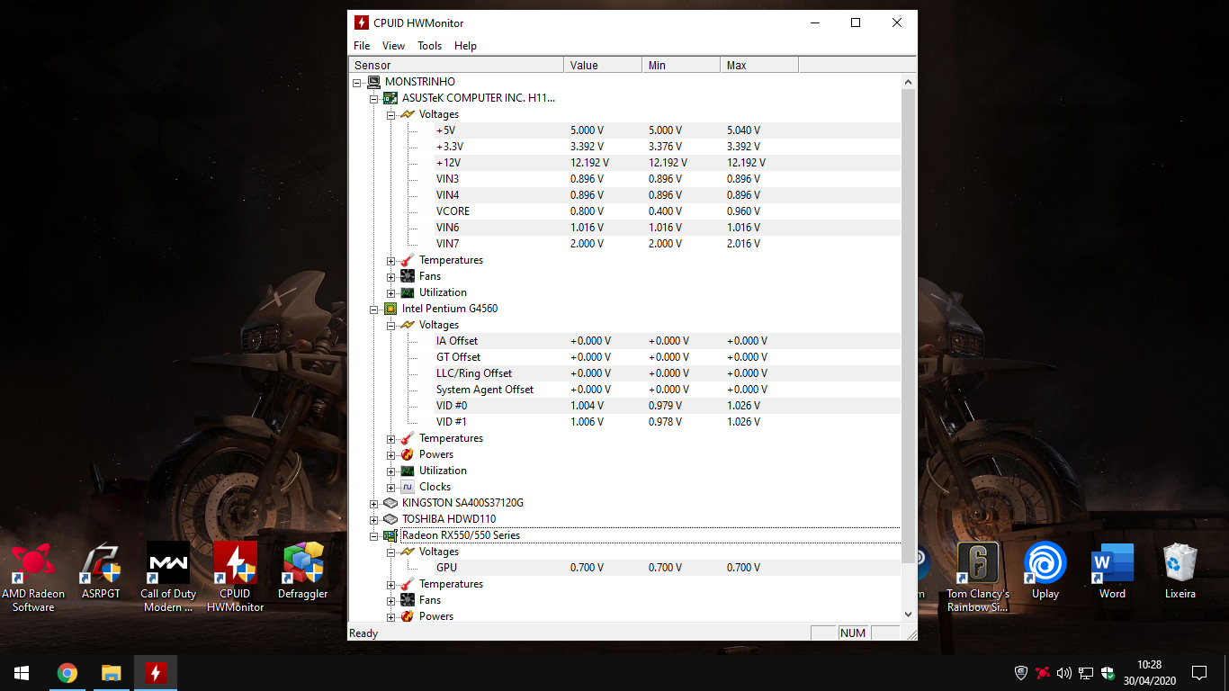This screenshot has height=691, width=1229.
Task: Click the vertical scrollbar down arrow
Action: tap(908, 614)
